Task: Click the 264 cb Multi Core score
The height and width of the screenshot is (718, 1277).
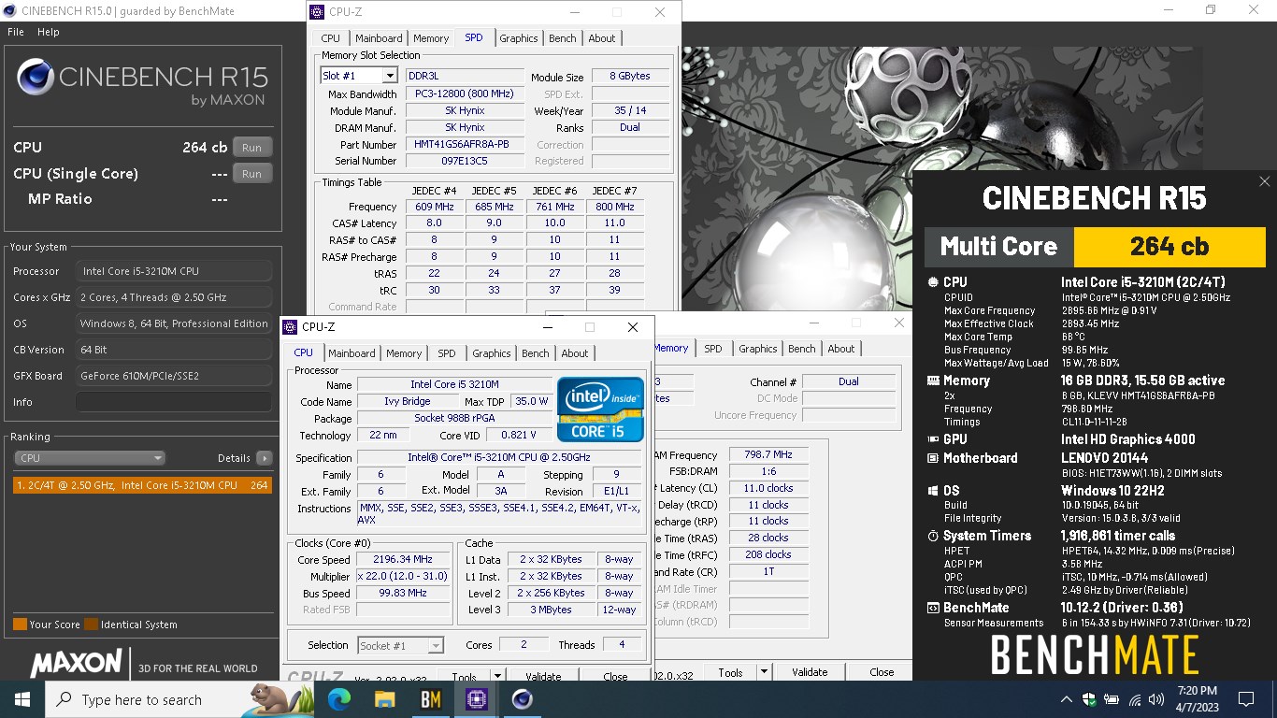Action: [1169, 247]
